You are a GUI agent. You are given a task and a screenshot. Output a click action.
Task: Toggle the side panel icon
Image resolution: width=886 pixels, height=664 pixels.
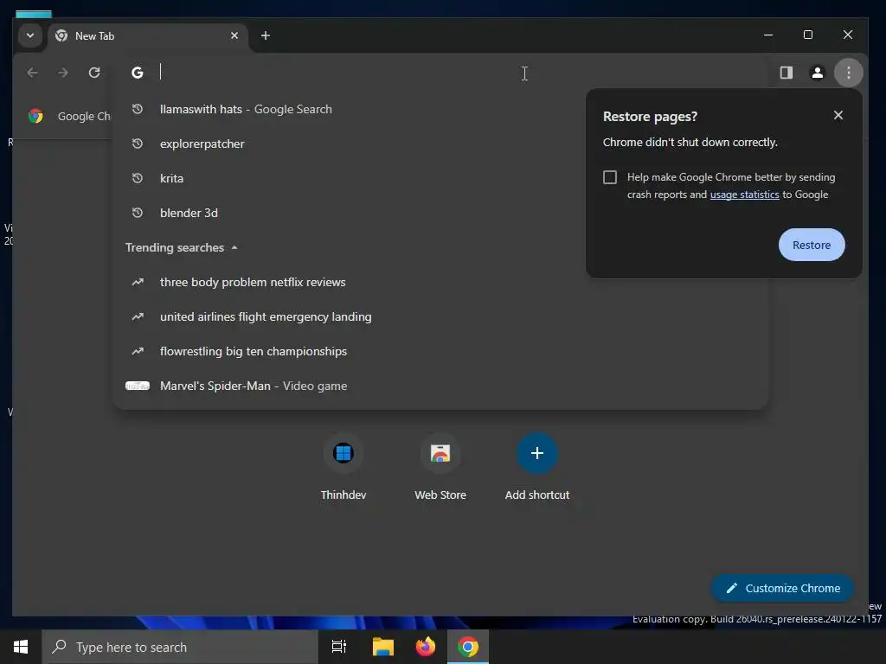(786, 73)
